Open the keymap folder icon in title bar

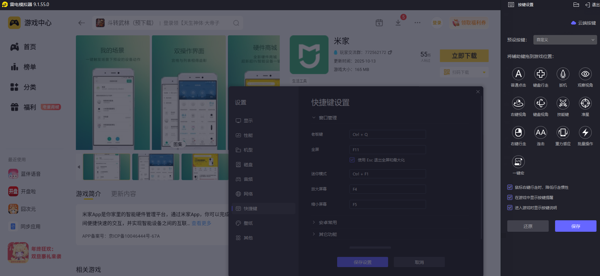point(576,5)
